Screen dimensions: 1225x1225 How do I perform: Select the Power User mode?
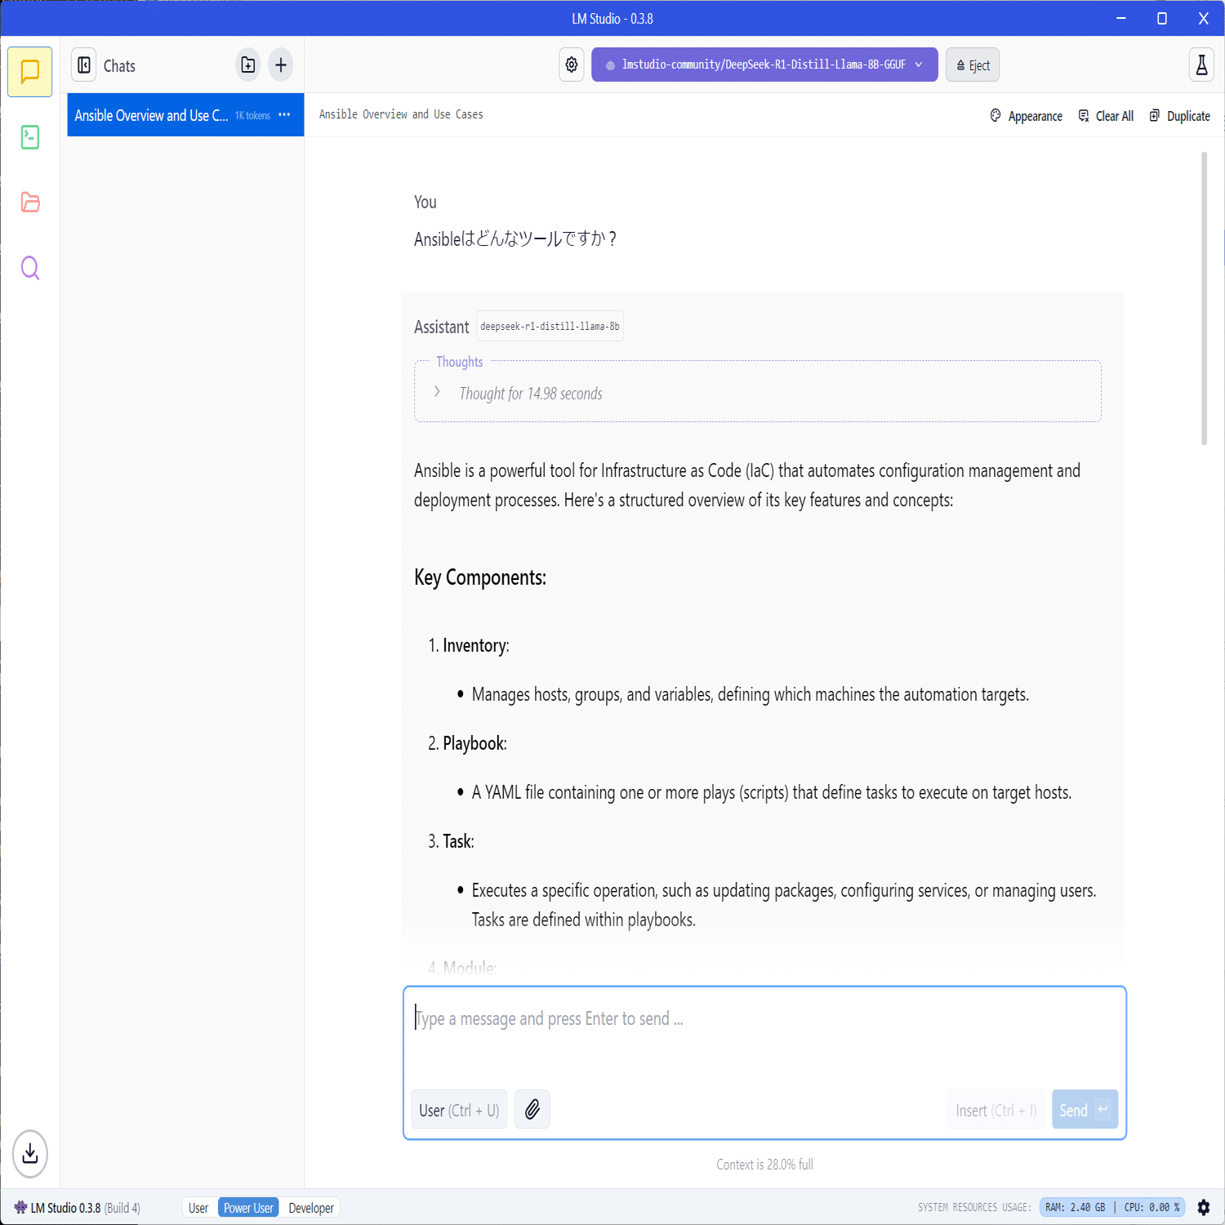[248, 1208]
